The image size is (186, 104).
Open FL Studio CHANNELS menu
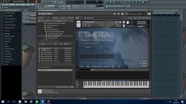pyautogui.click(x=12, y=5)
